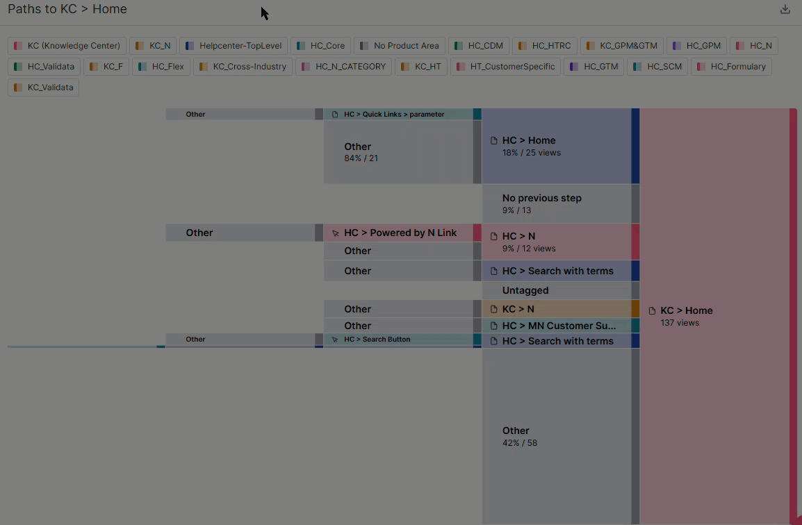This screenshot has width=802, height=525.
Task: Select the KC_Cross-Industry legend tag
Action: [x=243, y=67]
